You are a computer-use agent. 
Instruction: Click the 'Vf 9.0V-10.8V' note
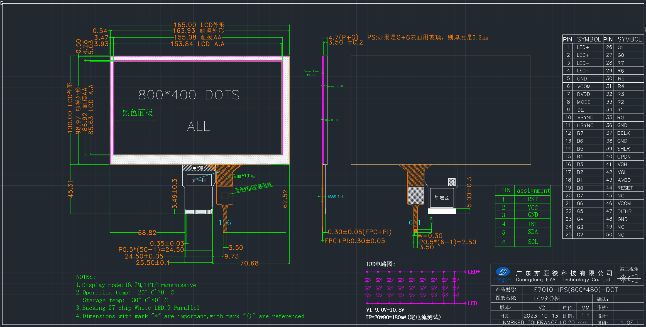pyautogui.click(x=385, y=310)
